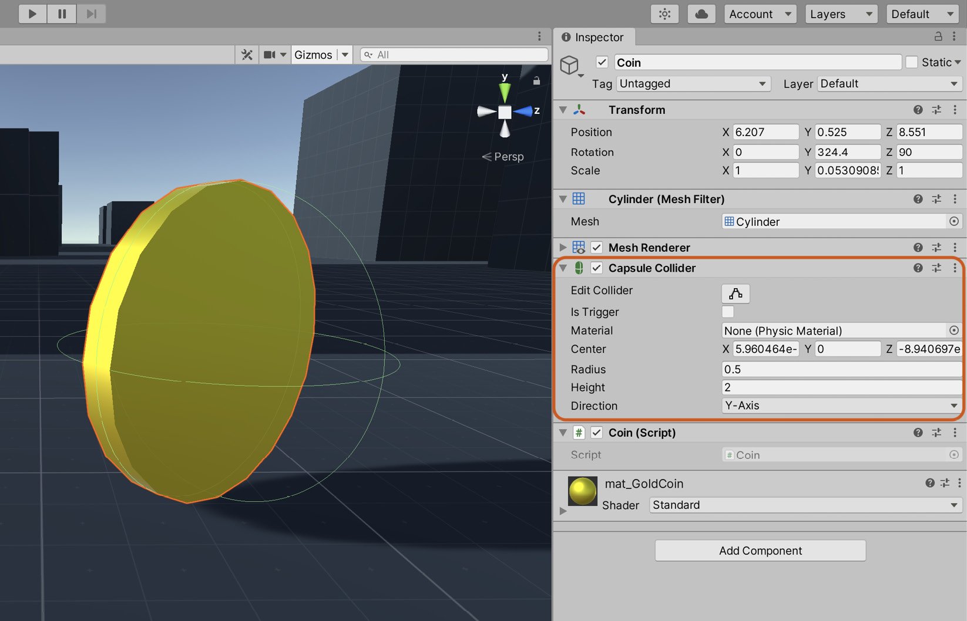The width and height of the screenshot is (967, 621).
Task: Toggle Persp projection mode label
Action: coord(503,157)
